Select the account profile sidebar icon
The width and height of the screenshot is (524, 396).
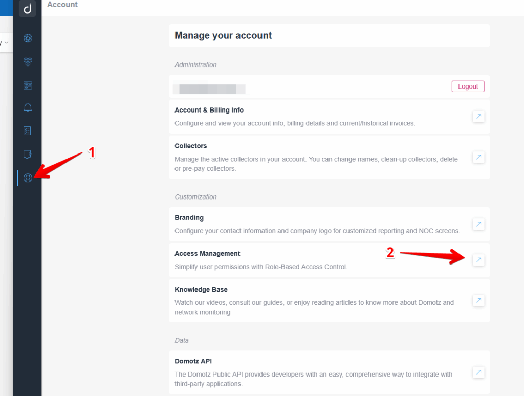(x=28, y=178)
